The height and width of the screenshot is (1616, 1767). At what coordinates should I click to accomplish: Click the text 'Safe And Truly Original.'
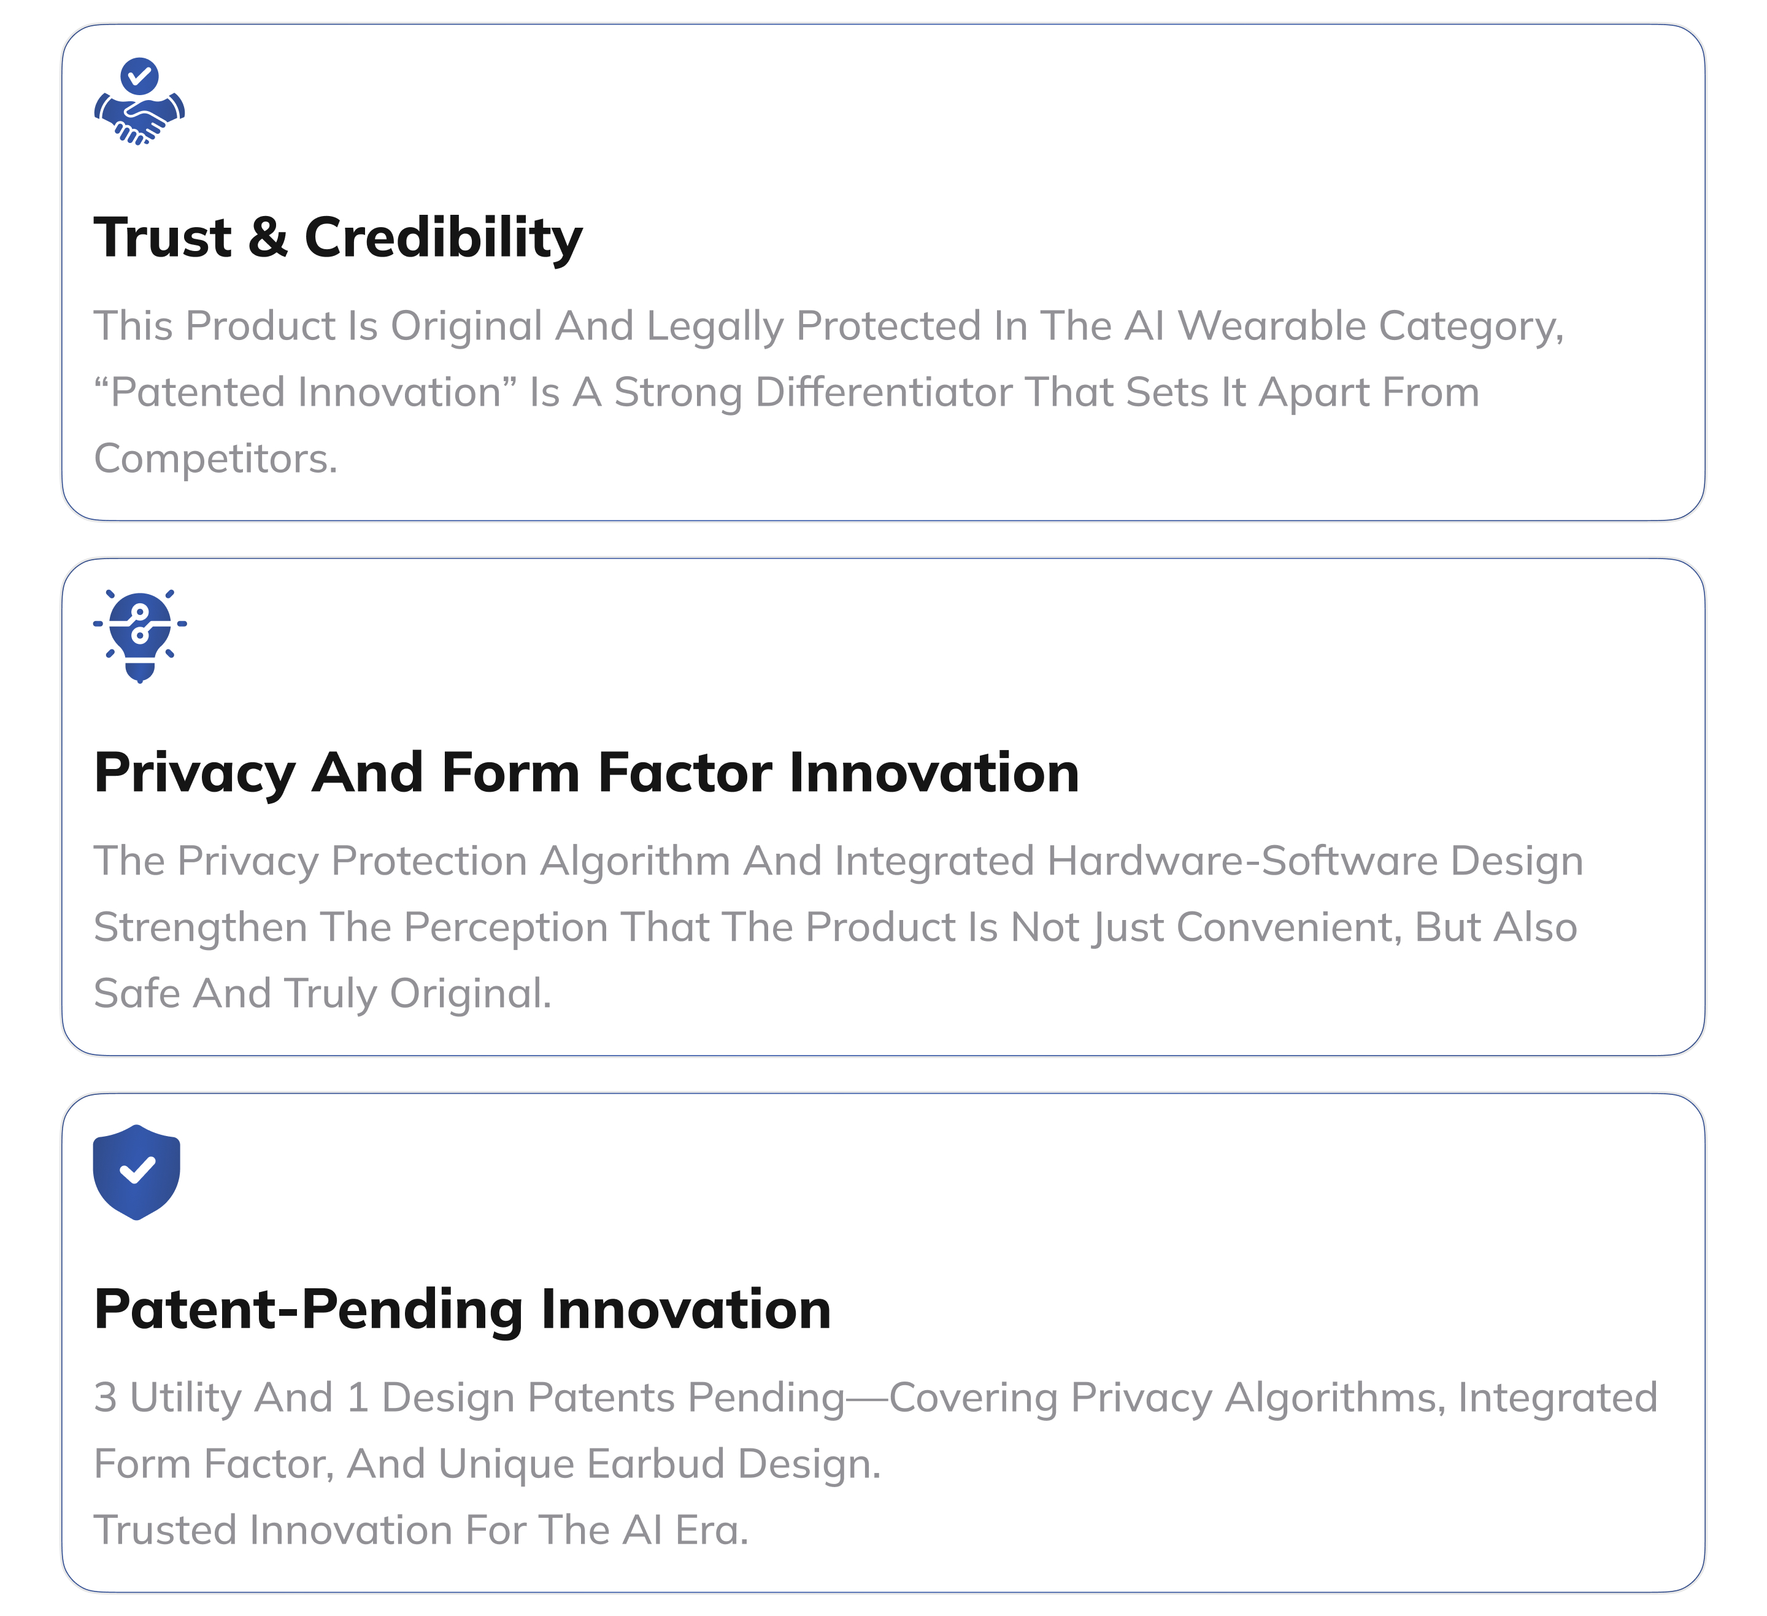coord(323,994)
